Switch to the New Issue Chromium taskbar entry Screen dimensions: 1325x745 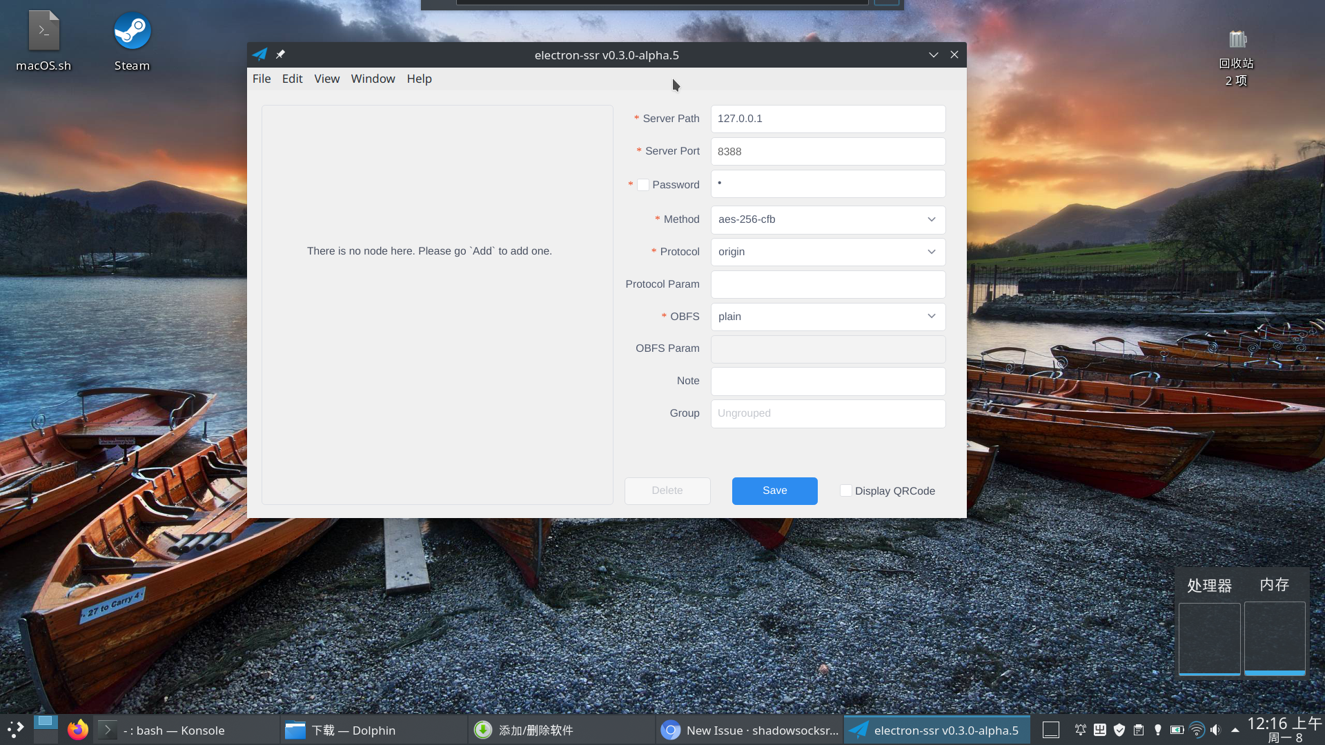(749, 730)
